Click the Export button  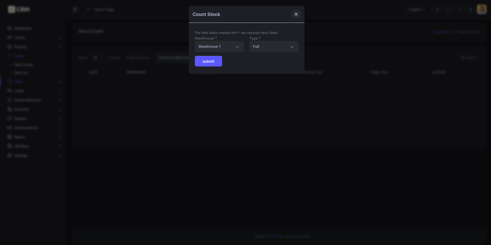coord(469,58)
